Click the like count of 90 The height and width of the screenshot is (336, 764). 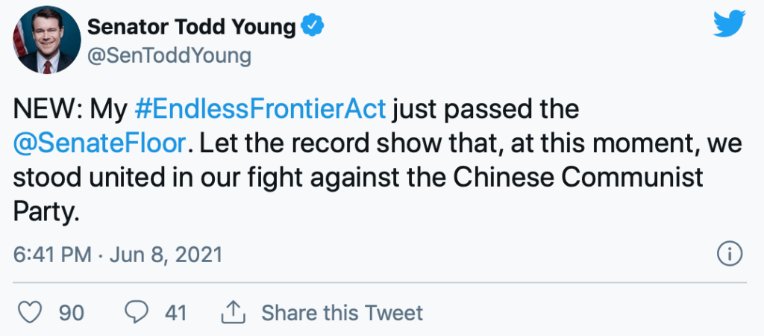point(72,312)
